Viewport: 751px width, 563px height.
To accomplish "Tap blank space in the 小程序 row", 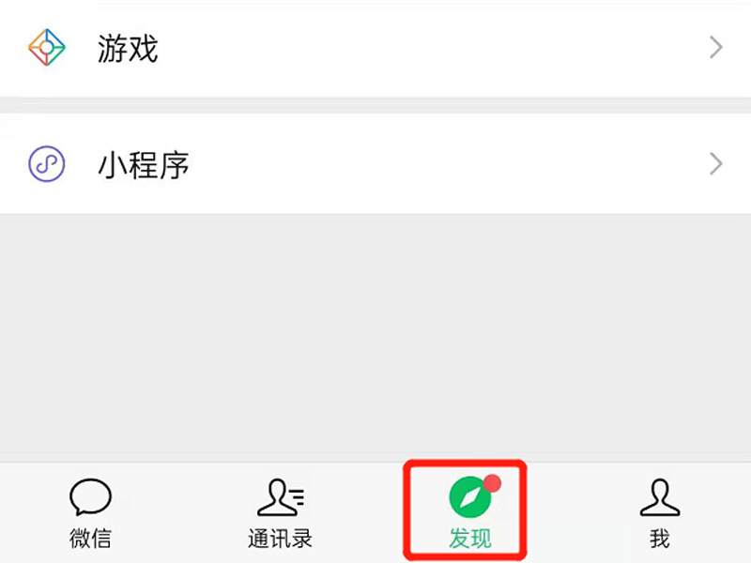I will pos(431,163).
